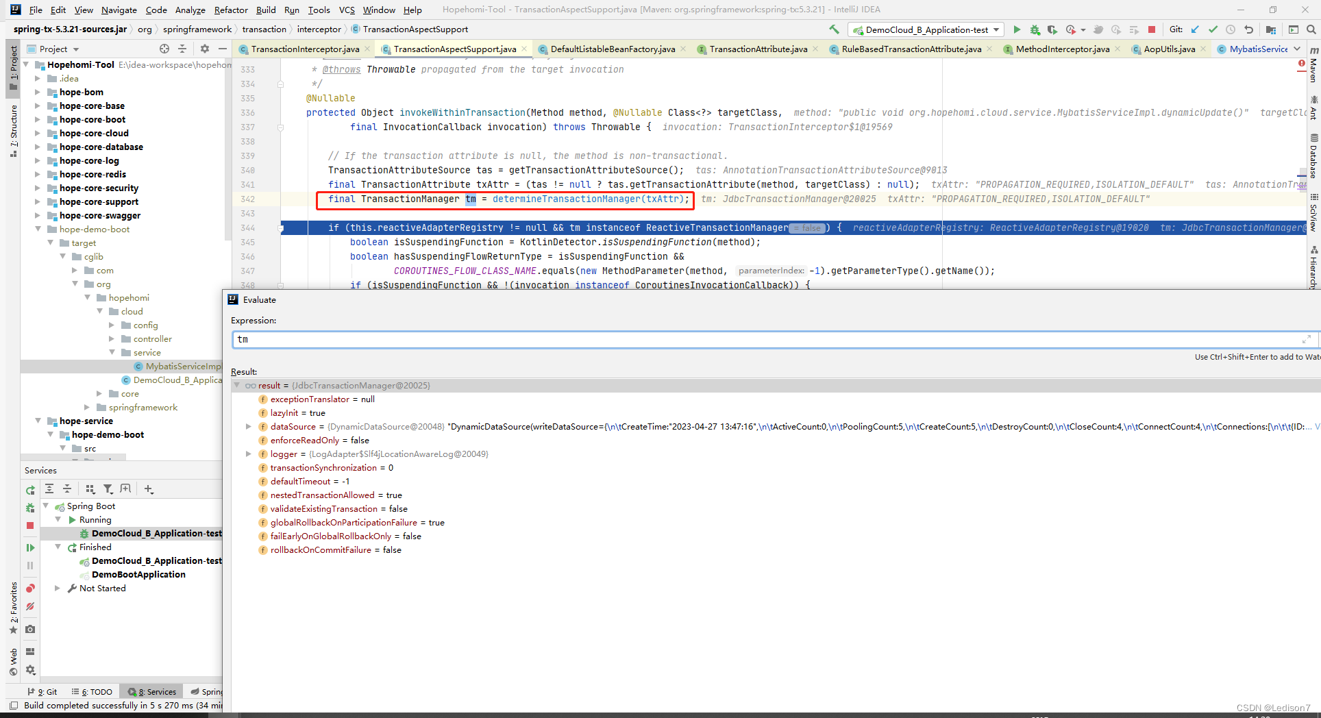Click the Build Project hammer icon

(x=834, y=29)
